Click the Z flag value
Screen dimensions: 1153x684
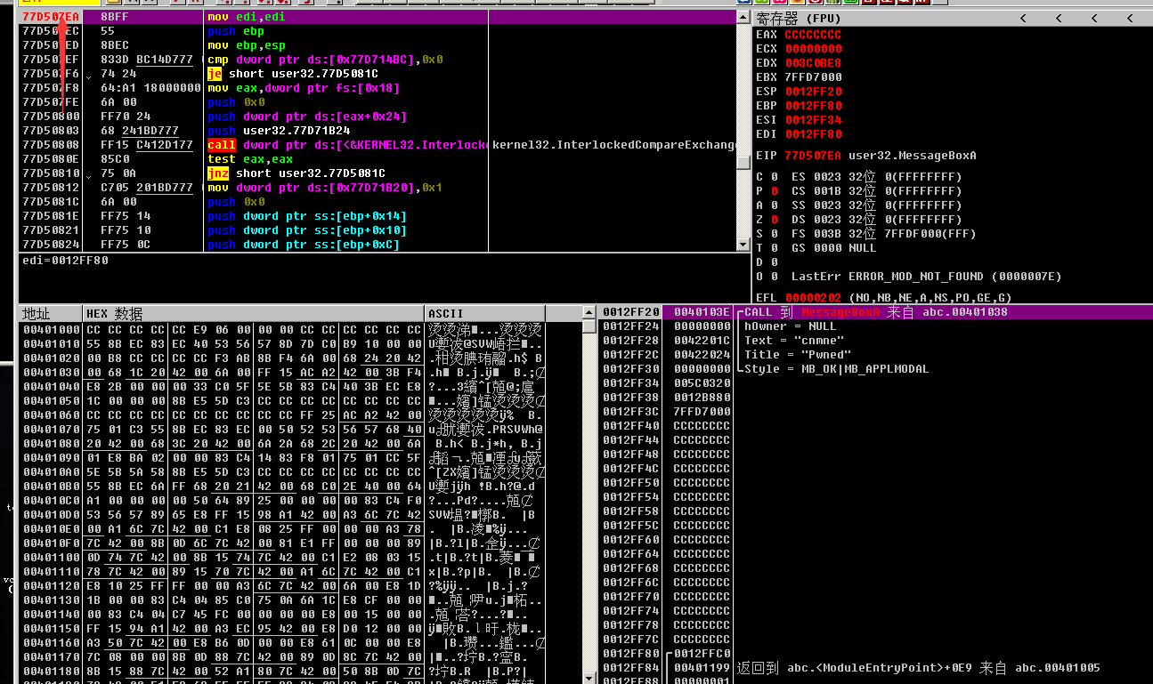tap(774, 220)
